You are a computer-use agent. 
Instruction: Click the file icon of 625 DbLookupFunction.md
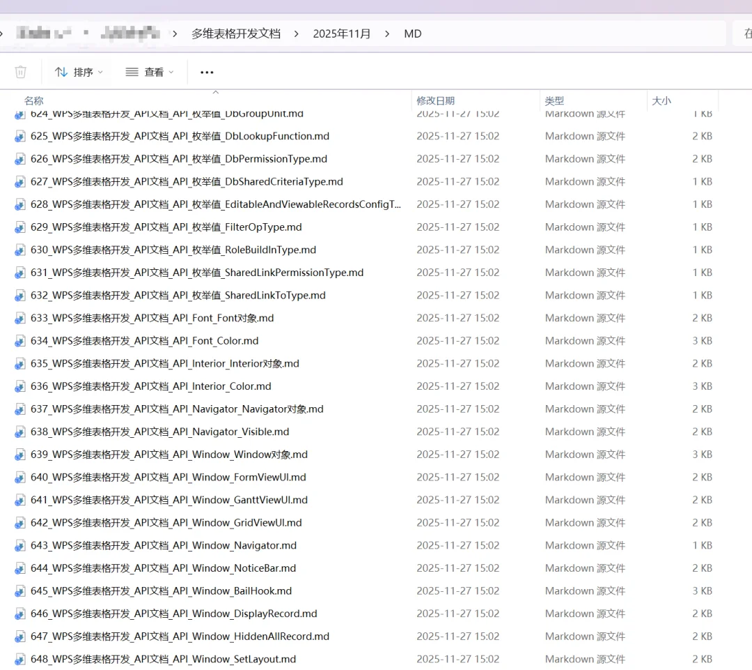[19, 137]
